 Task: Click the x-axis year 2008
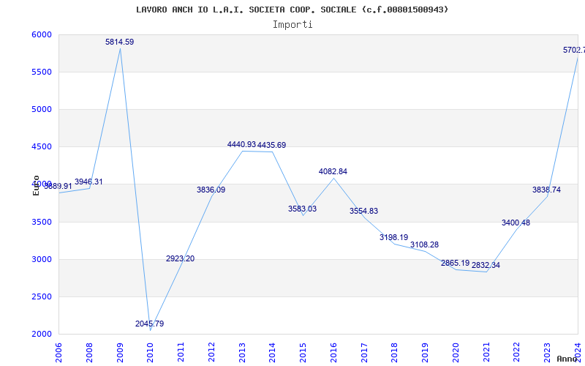(x=89, y=353)
